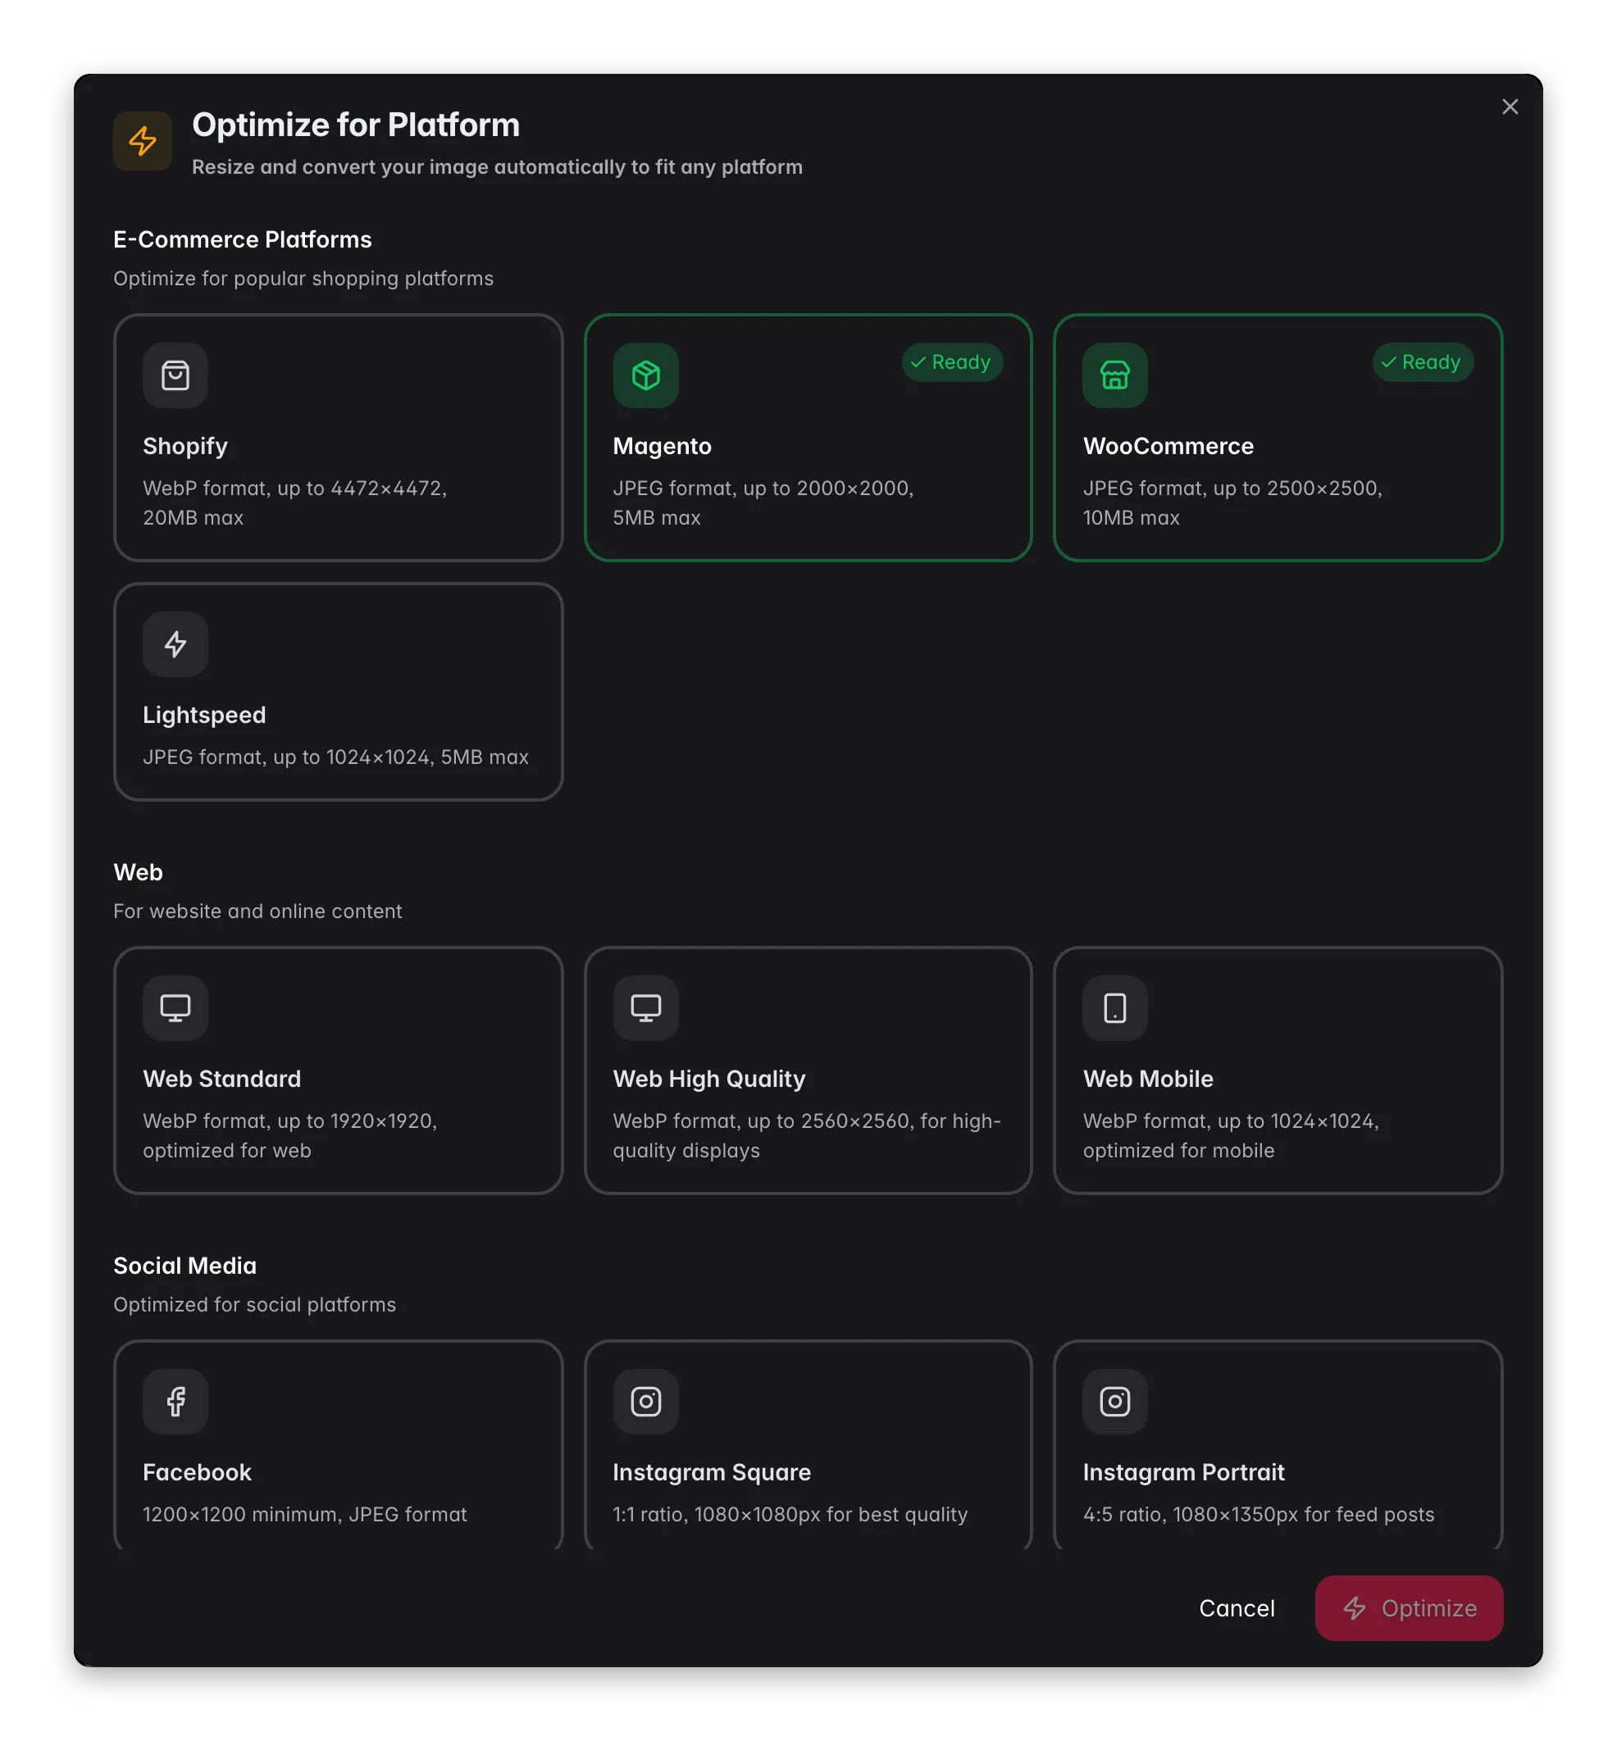1617x1741 pixels.
Task: Choose the Web High Quality title
Action: tap(708, 1079)
